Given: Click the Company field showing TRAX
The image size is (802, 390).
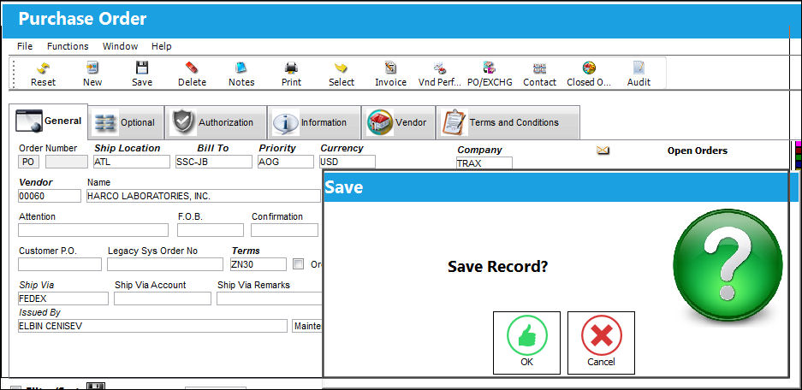Looking at the screenshot, I should point(484,163).
